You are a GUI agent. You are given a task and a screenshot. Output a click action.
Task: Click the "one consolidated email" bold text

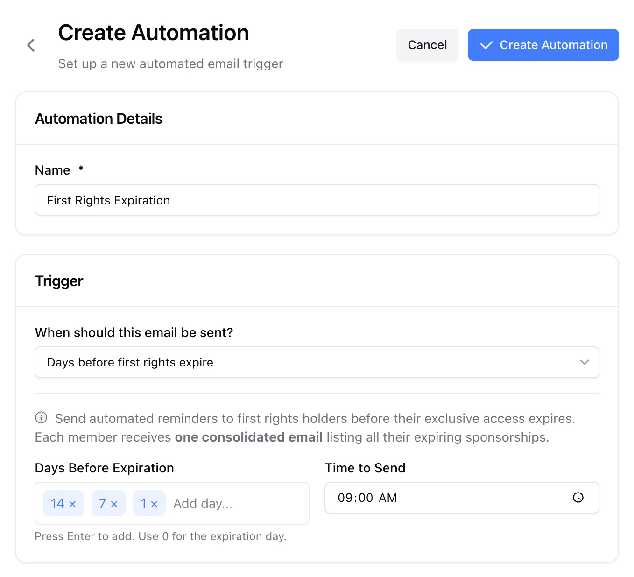point(248,437)
